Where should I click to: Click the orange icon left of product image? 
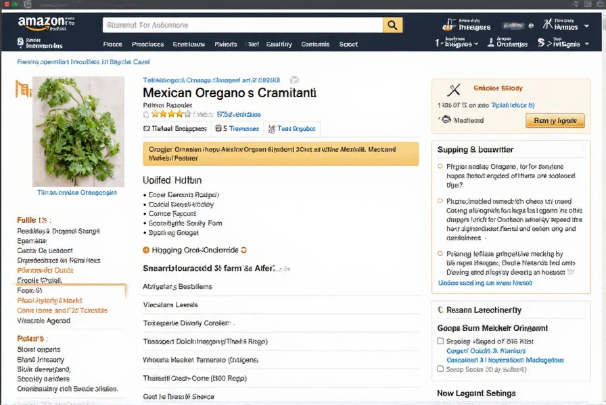(23, 89)
